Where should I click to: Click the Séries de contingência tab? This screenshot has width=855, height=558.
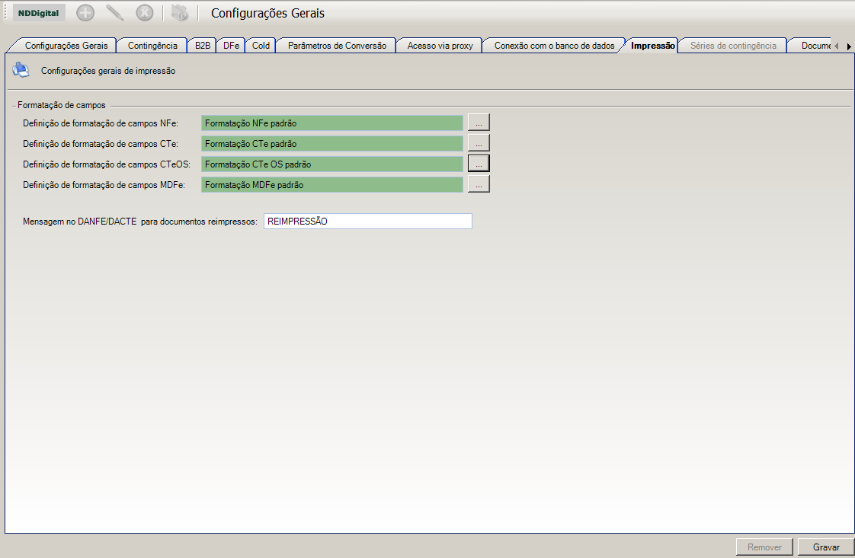point(733,46)
